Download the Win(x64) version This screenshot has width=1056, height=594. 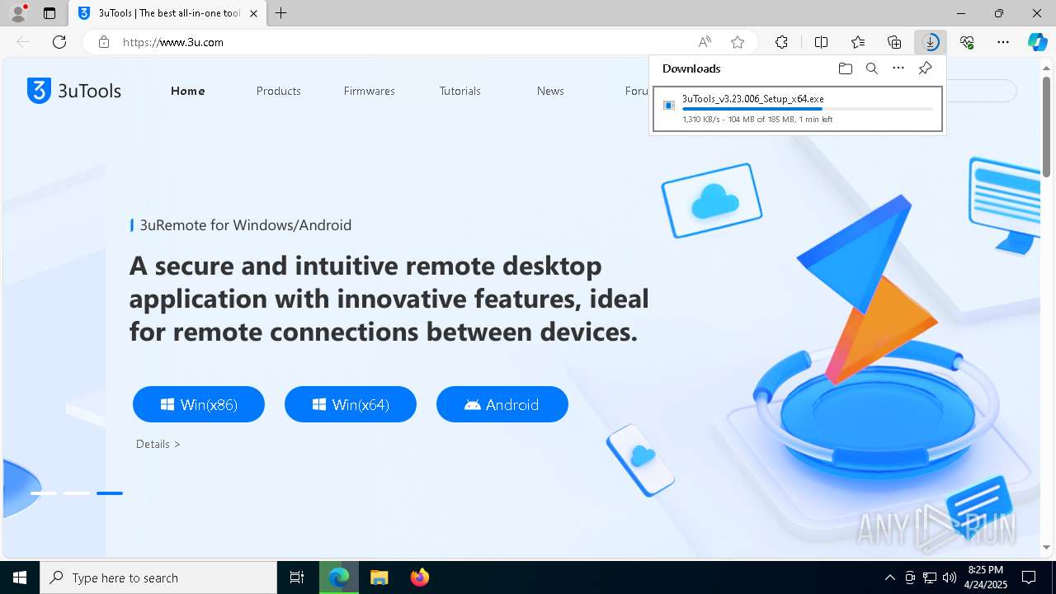(x=351, y=404)
